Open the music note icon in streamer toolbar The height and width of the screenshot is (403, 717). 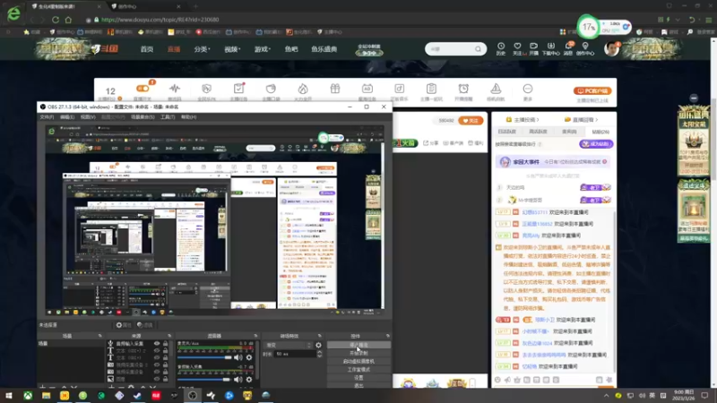(399, 88)
